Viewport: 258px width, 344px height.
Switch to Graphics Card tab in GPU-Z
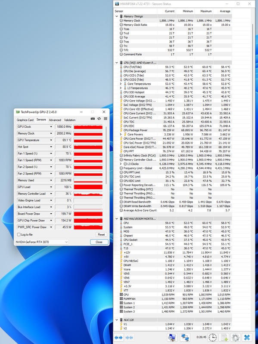[25, 120]
